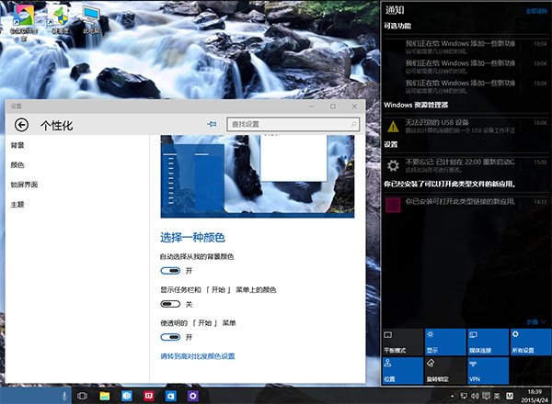Viewport: 552px width, 404px height.
Task: Select 背景 in the personalization sidebar
Action: (17, 145)
